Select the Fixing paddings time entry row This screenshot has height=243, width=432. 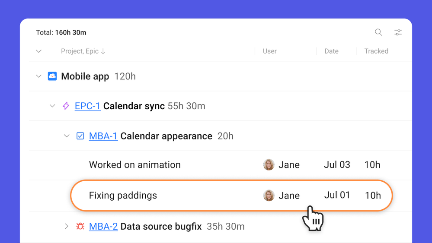coord(173,196)
